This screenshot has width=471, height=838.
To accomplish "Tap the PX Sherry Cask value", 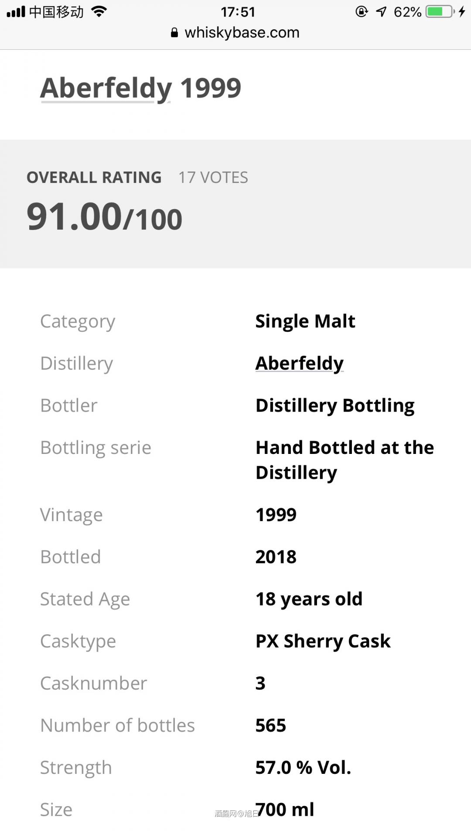I will click(x=323, y=641).
